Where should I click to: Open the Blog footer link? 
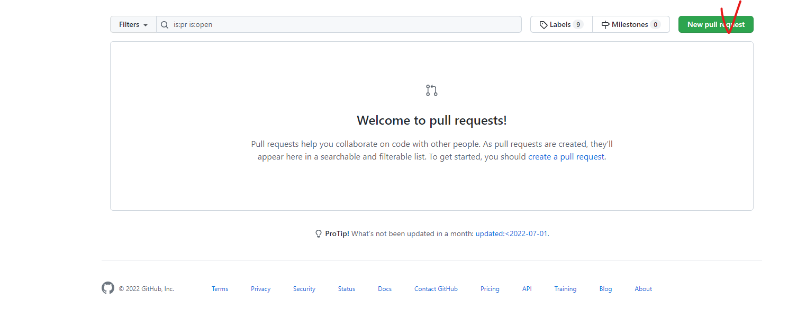(605, 289)
